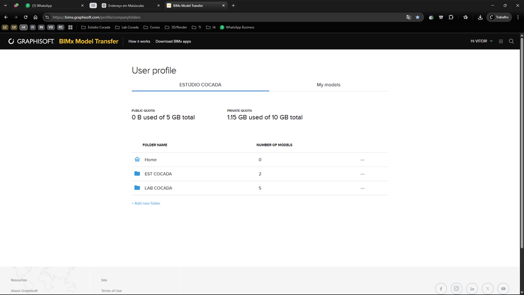
Task: Open browser three-dot menu
Action: (518, 17)
